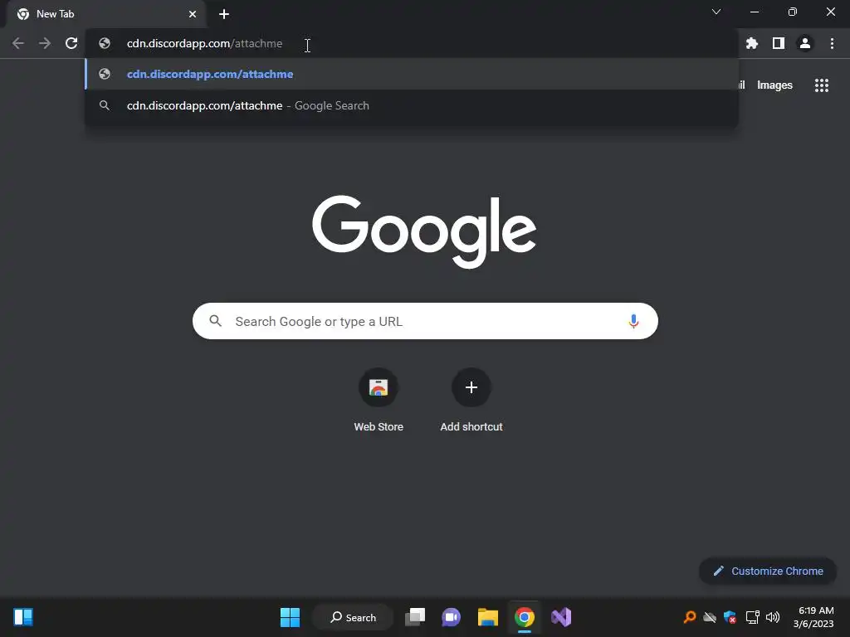Open the Chat app in taskbar
850x637 pixels.
pos(451,617)
